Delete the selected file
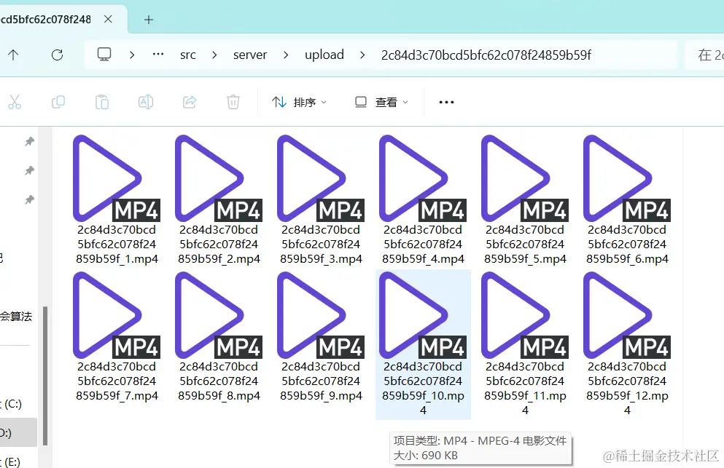Screen dimensions: 724x468 click(x=233, y=102)
